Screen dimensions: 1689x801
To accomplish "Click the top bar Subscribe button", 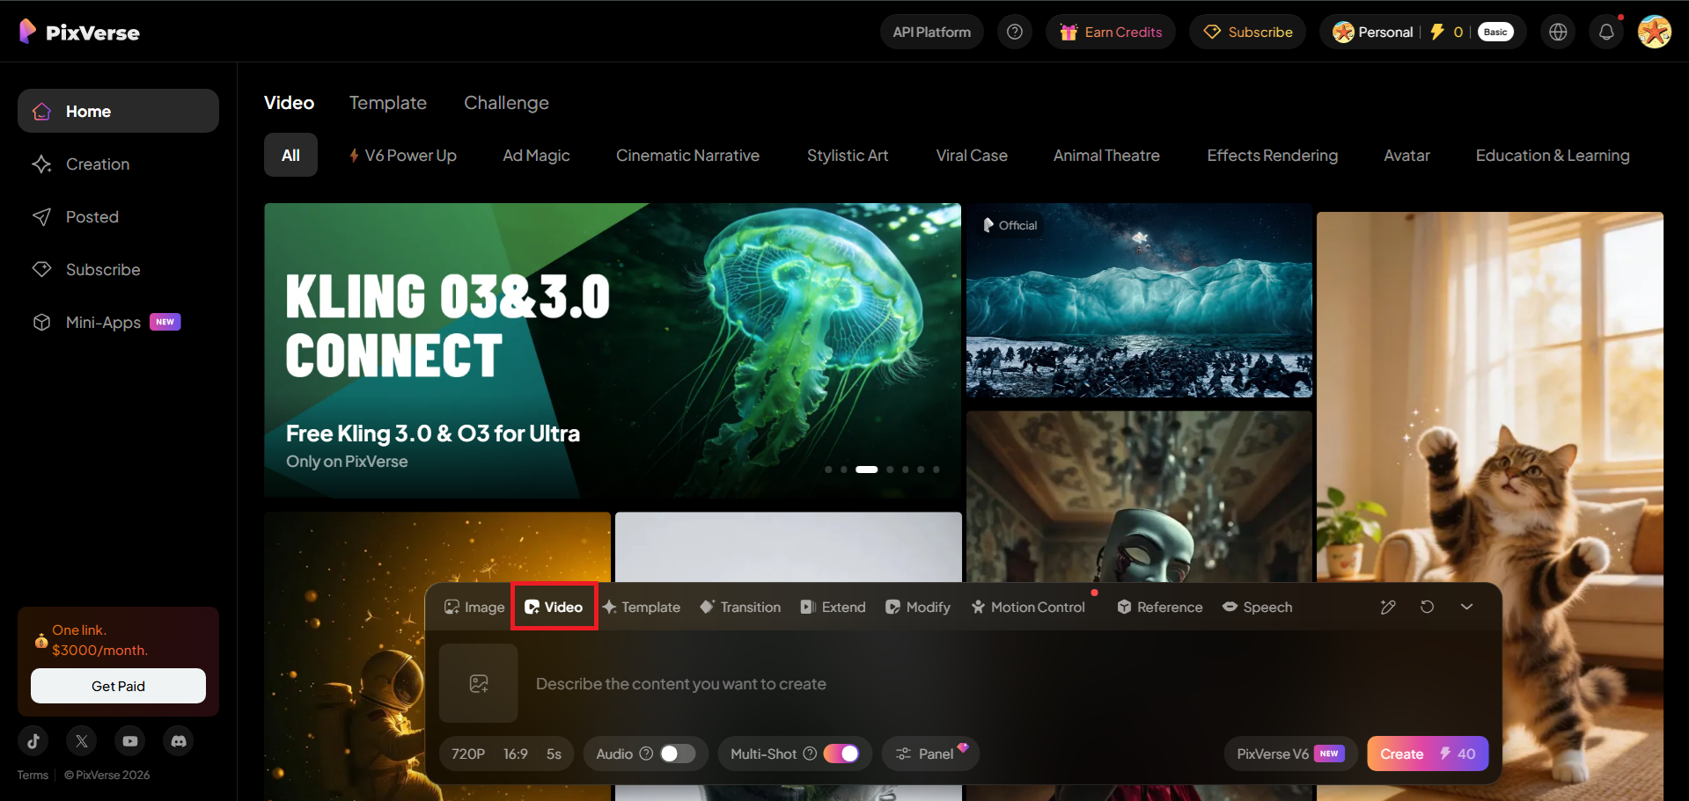I will (1247, 32).
